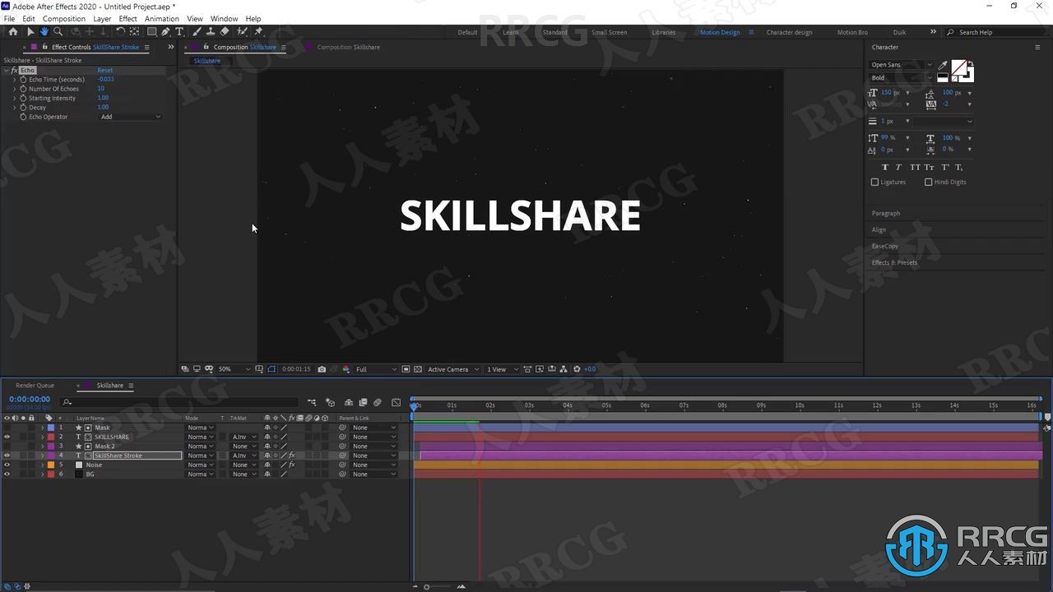Select the Clone Stamp tool
This screenshot has height=592, width=1053.
pos(211,32)
